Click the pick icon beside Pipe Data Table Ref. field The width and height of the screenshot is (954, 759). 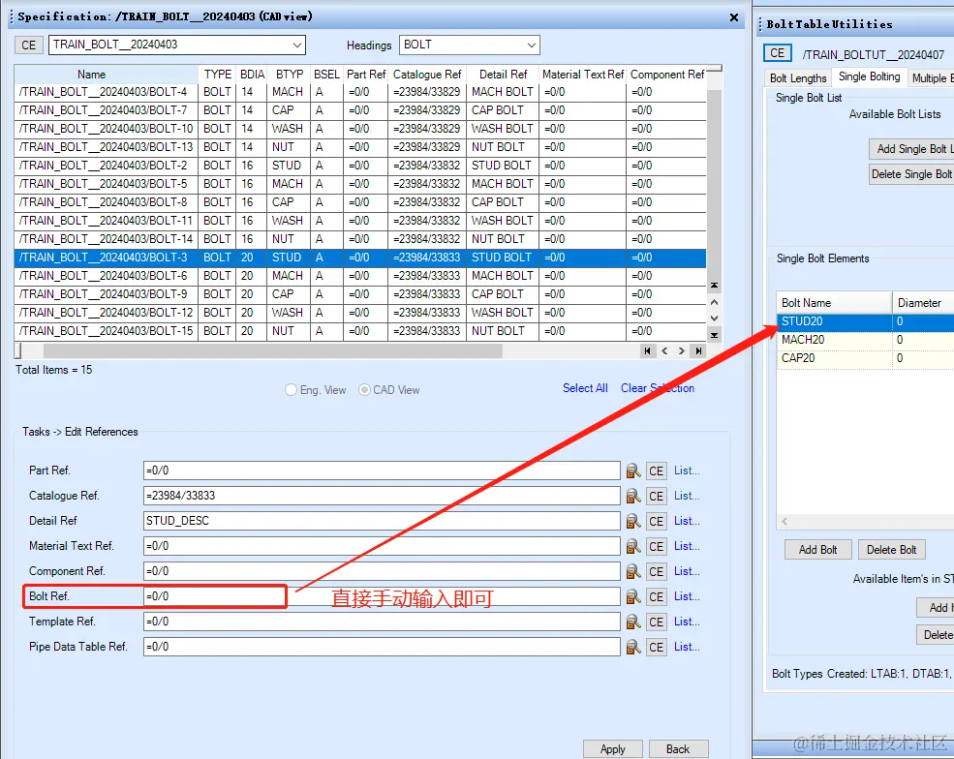(x=633, y=647)
